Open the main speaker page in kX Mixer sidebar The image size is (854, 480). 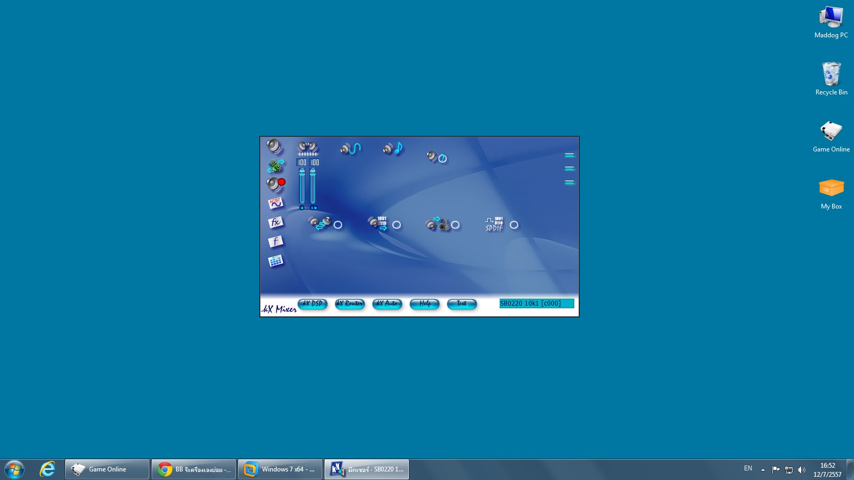tap(274, 146)
